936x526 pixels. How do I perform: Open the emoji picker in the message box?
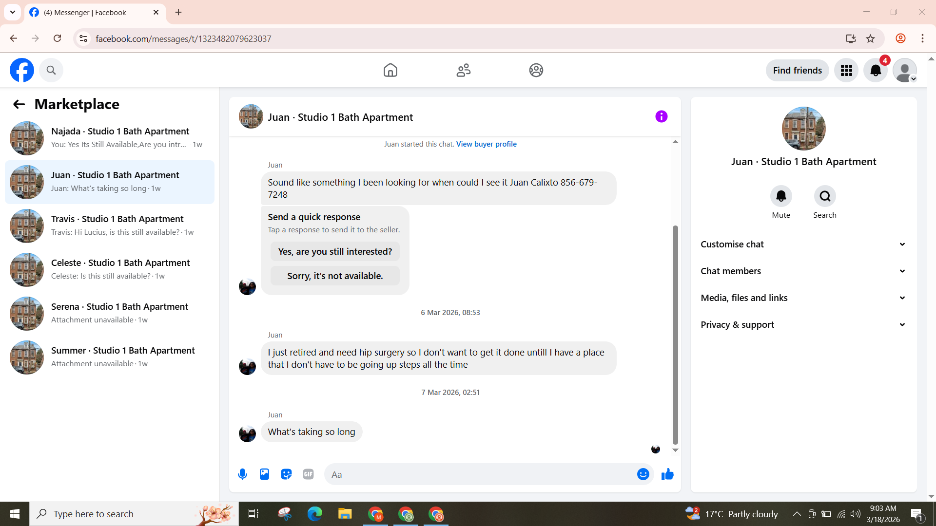(643, 474)
